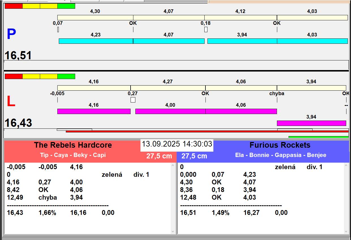Click 1,66% in Rebels Hardcore summary row
This screenshot has height=240, width=351.
click(x=47, y=213)
